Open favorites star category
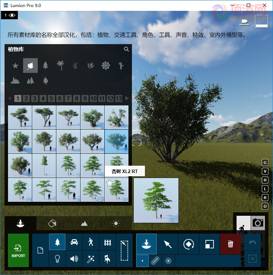 [x=15, y=66]
